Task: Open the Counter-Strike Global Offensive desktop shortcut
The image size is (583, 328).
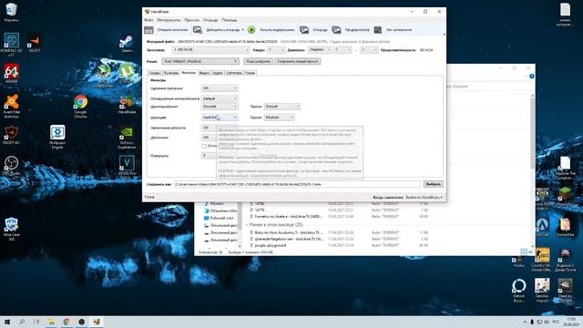Action: (x=542, y=260)
